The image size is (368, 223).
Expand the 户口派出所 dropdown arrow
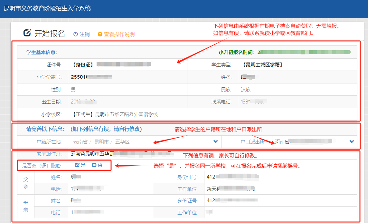tap(352, 141)
